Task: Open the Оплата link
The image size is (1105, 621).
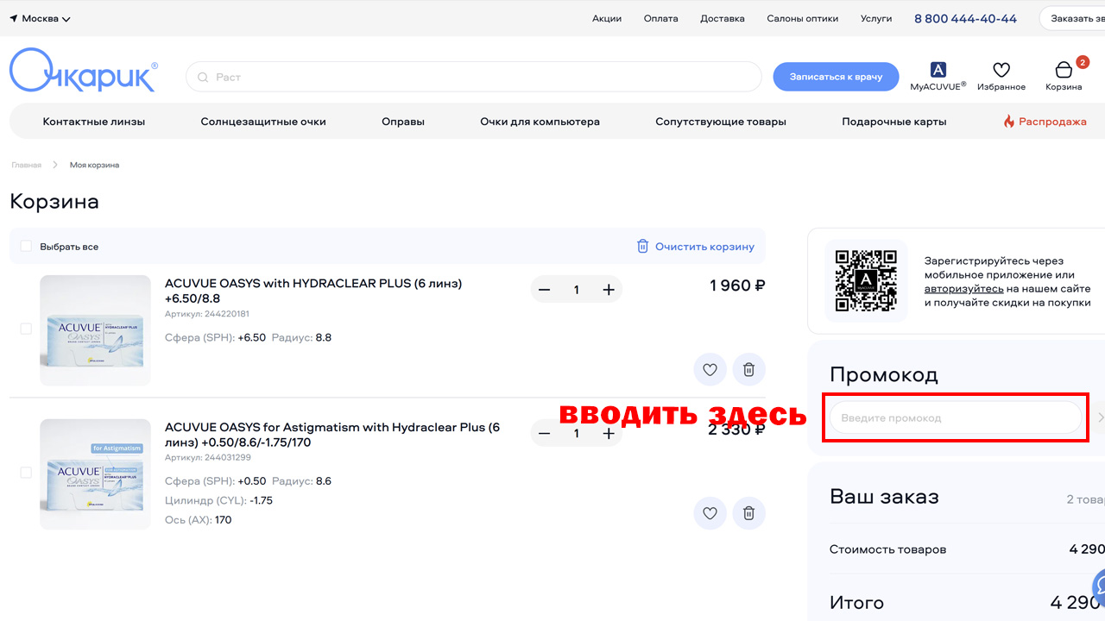Action: pos(660,18)
